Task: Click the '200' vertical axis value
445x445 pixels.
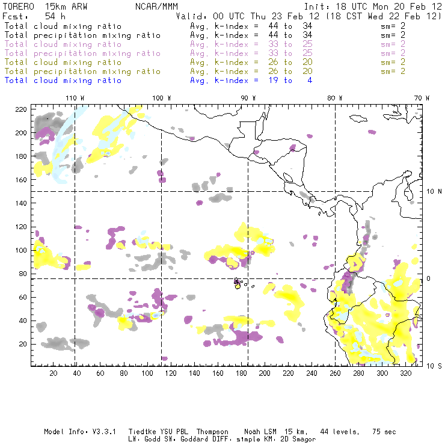Action: click(21, 133)
